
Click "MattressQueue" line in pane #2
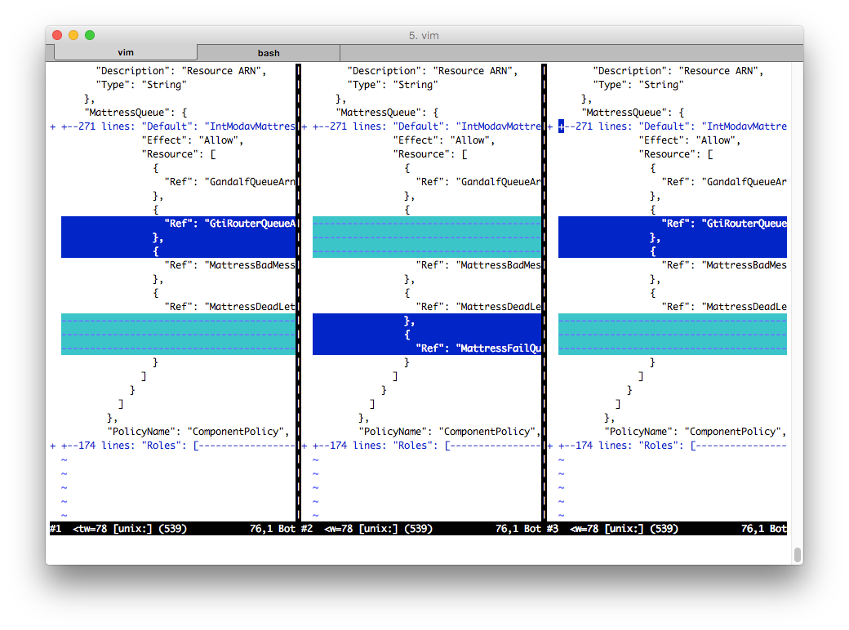tap(387, 113)
